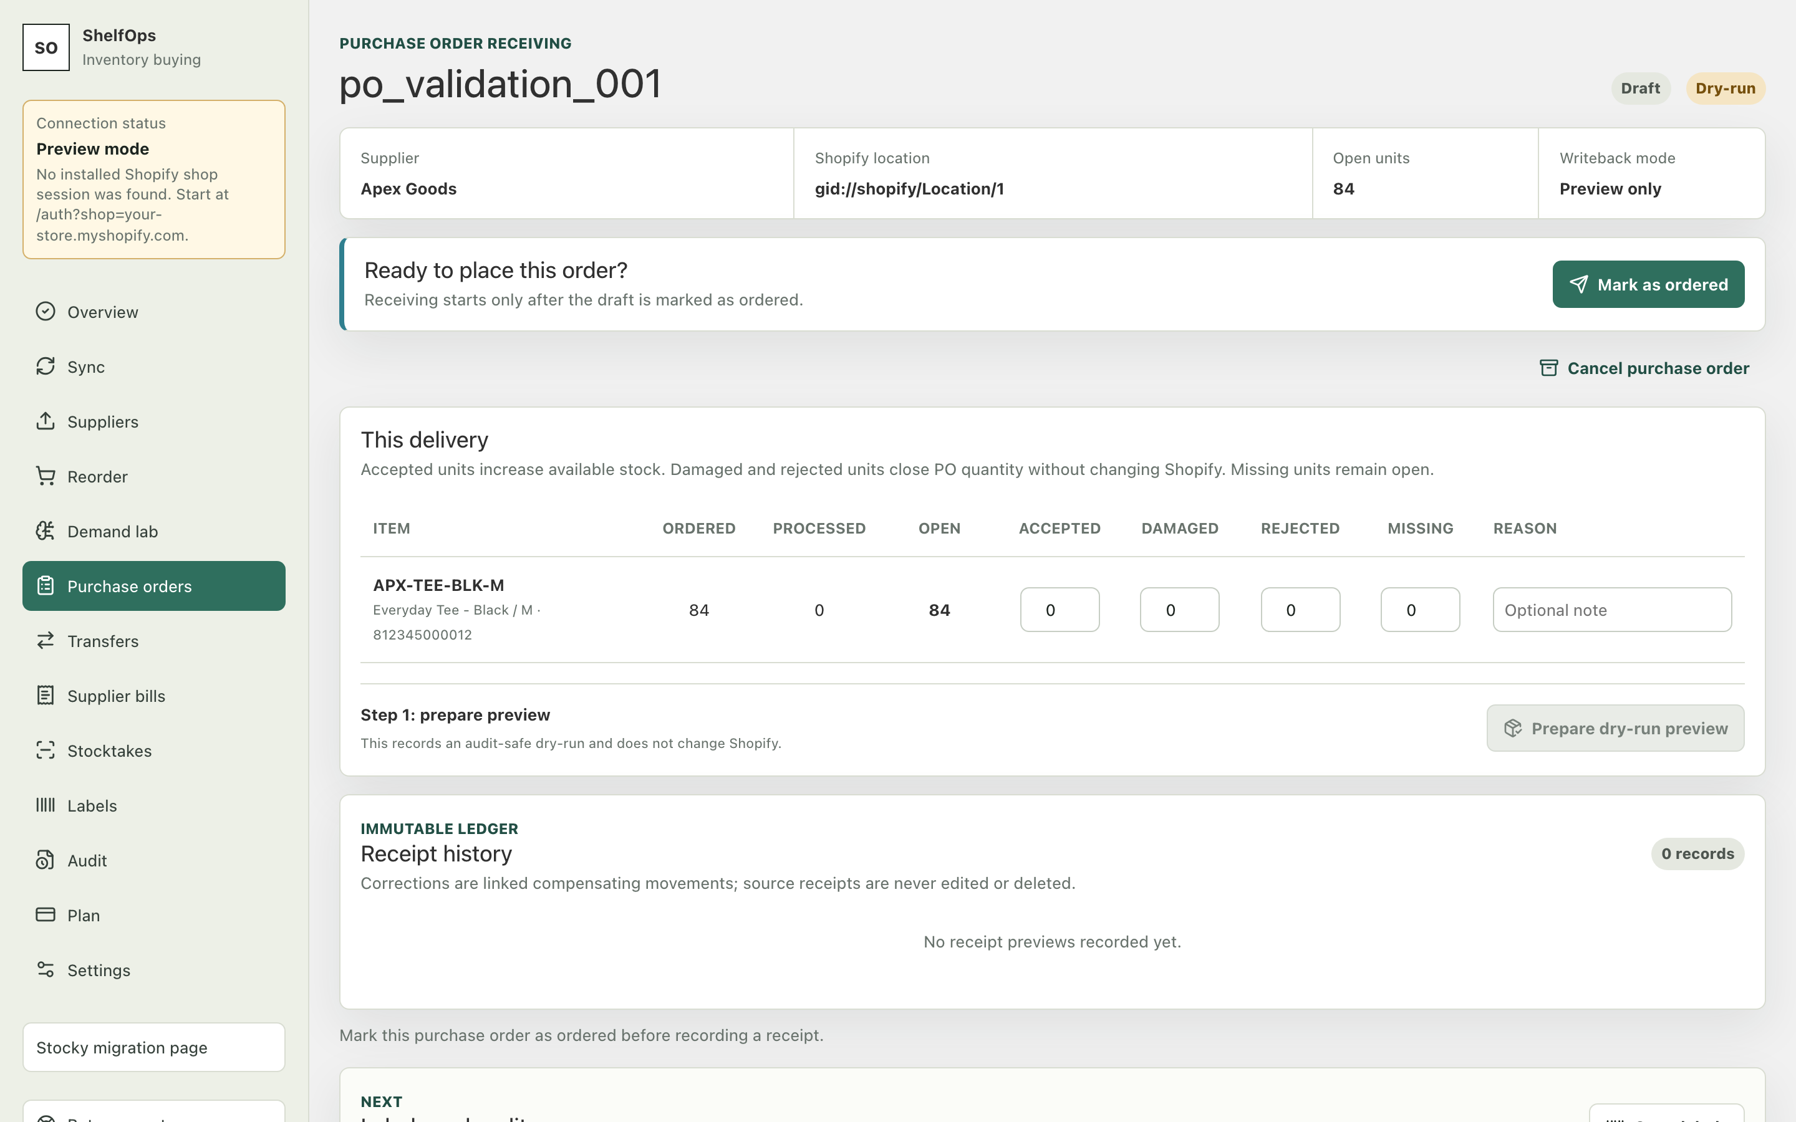
Task: Click the Draft status badge
Action: (1640, 89)
